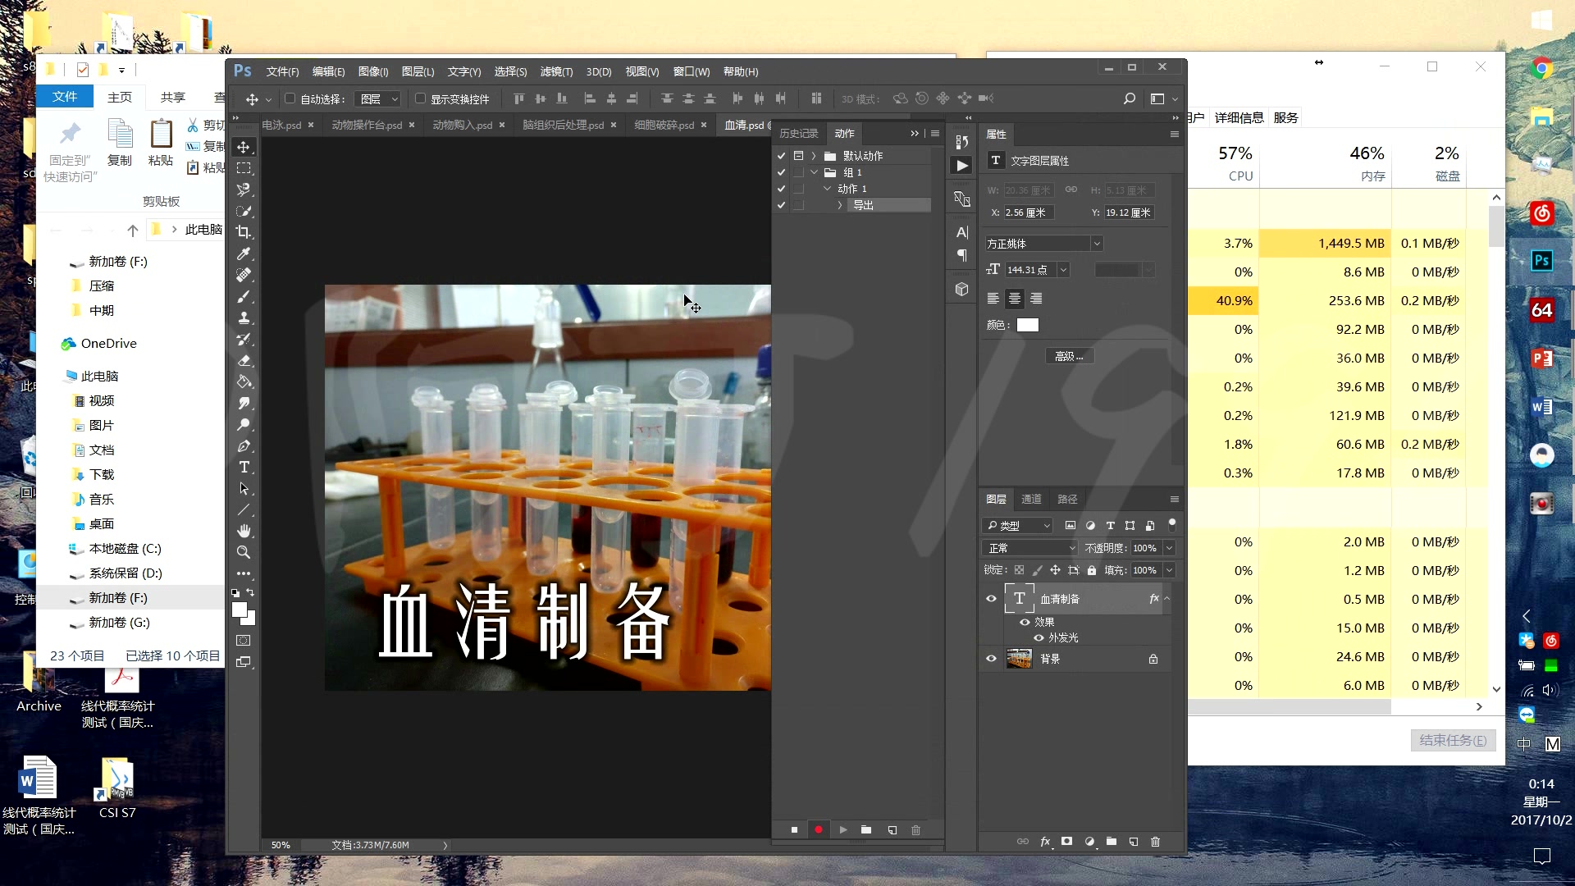
Task: Switch to the 通道 tab
Action: tap(1031, 499)
